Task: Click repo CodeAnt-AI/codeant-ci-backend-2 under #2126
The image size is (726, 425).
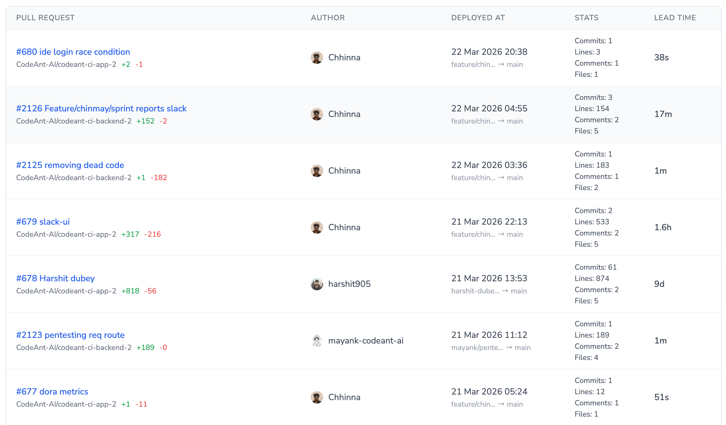Action: click(x=74, y=121)
